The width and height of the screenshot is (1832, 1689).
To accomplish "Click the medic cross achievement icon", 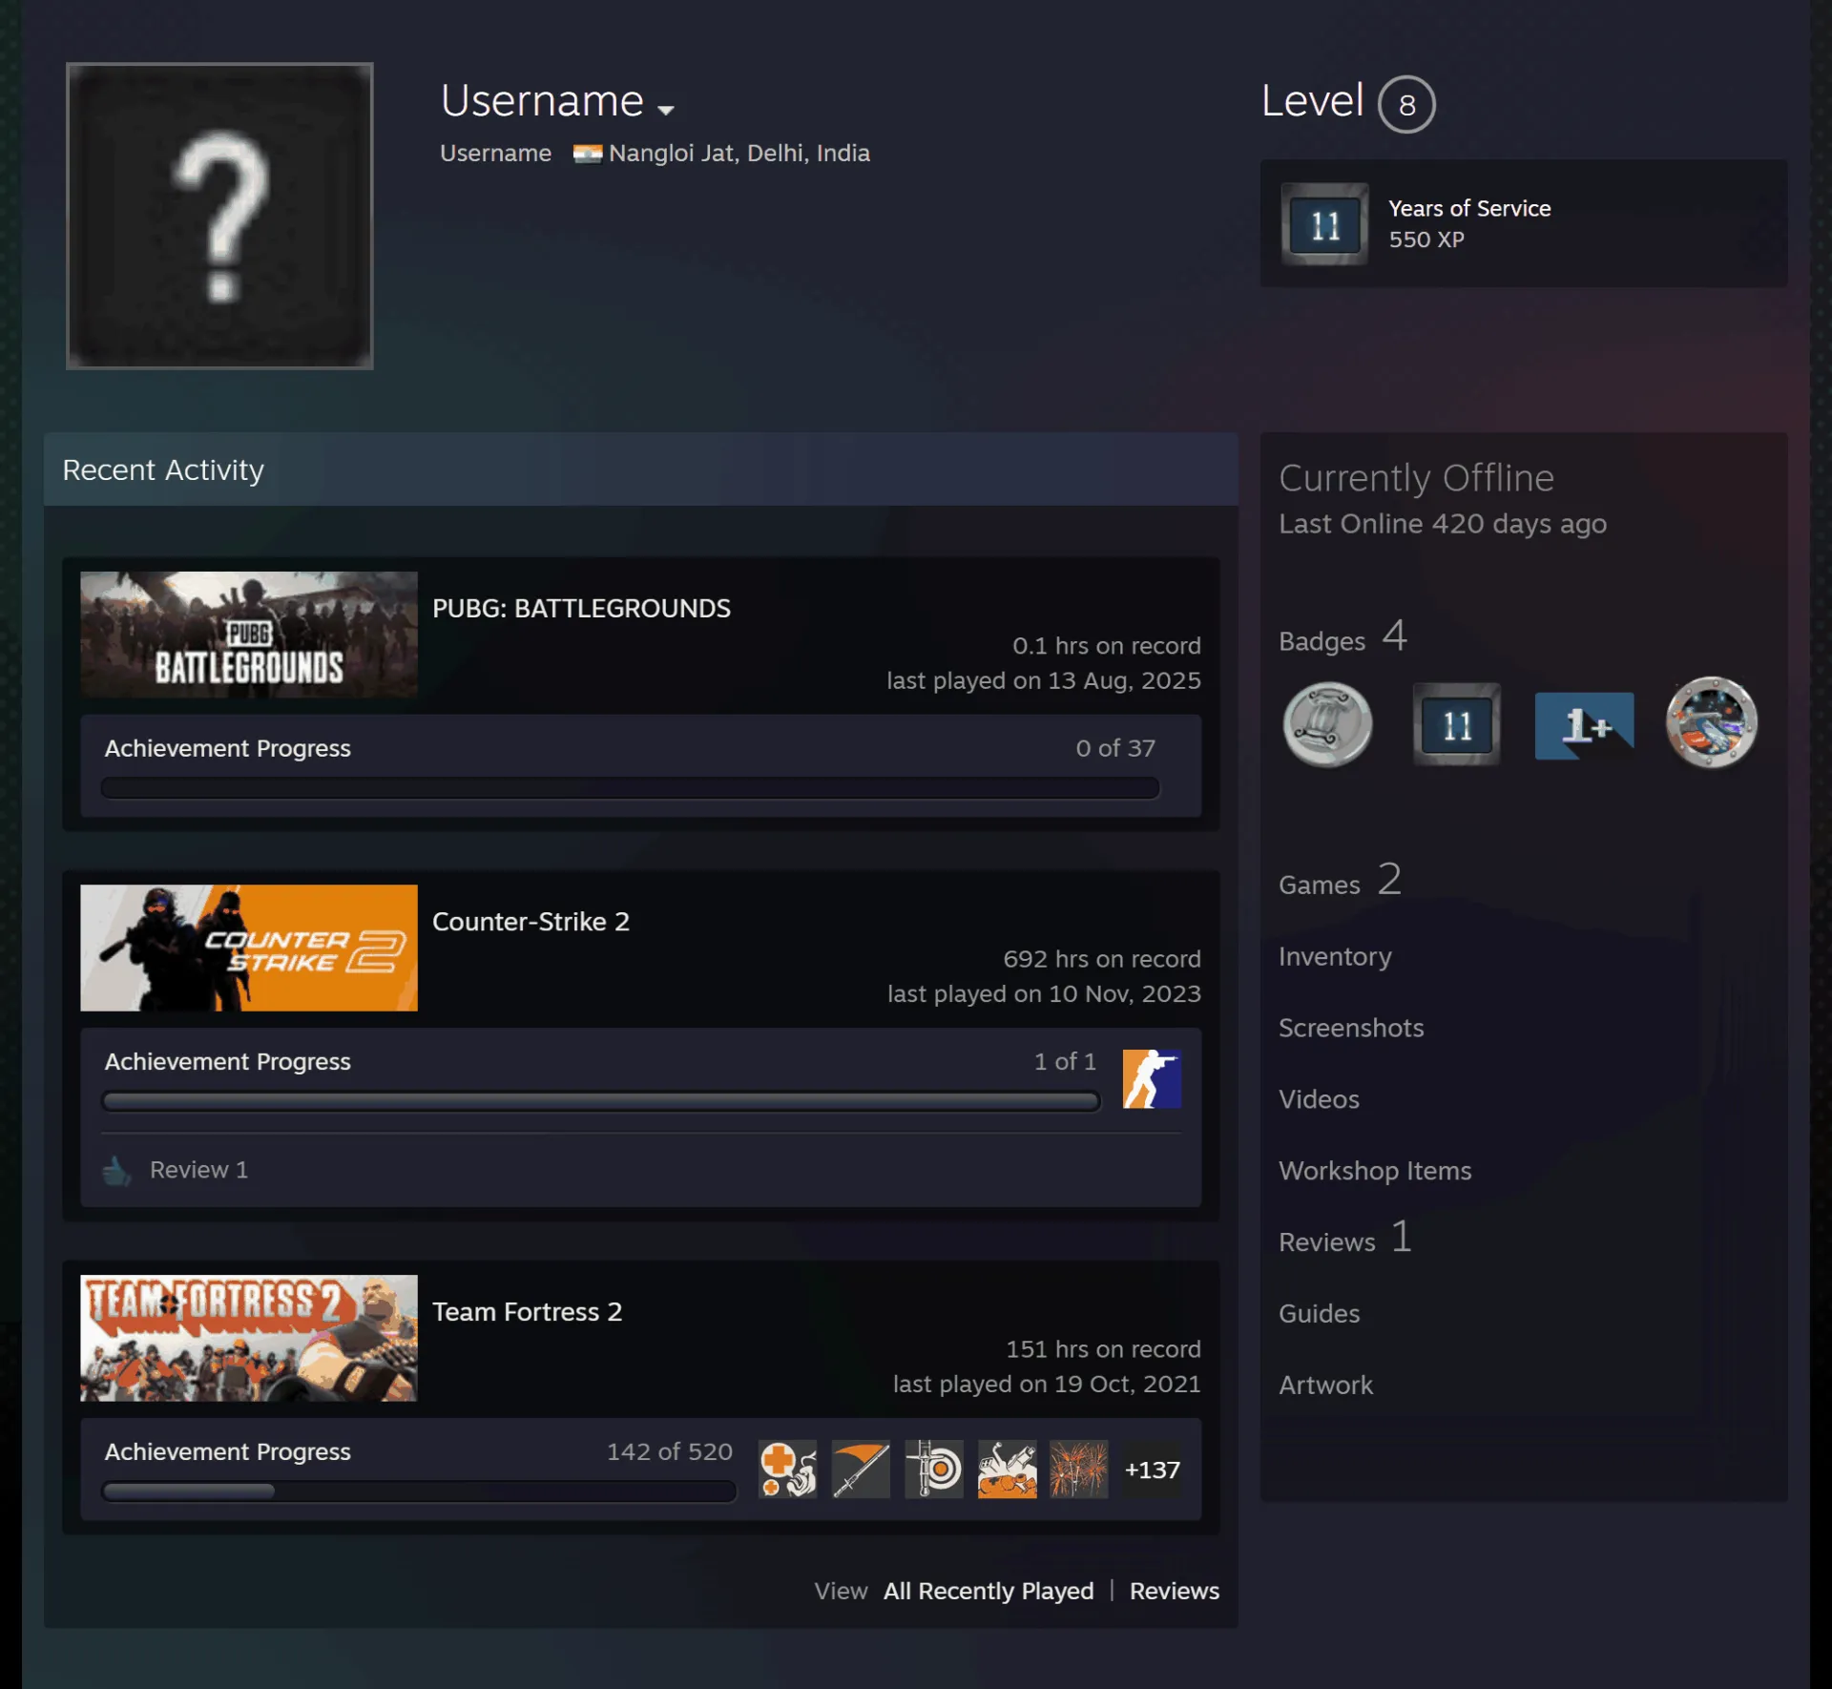I will (x=787, y=1470).
